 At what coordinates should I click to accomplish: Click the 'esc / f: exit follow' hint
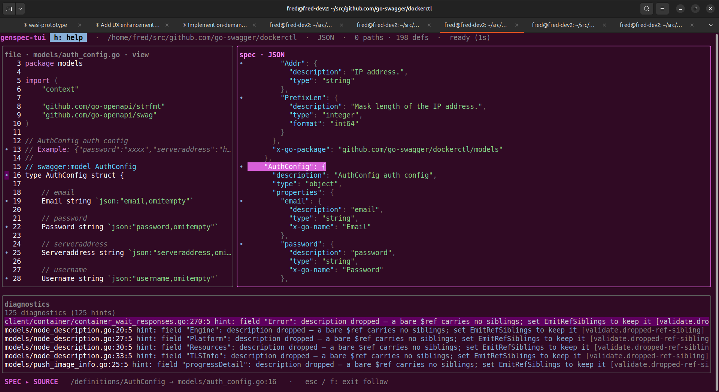(x=346, y=382)
